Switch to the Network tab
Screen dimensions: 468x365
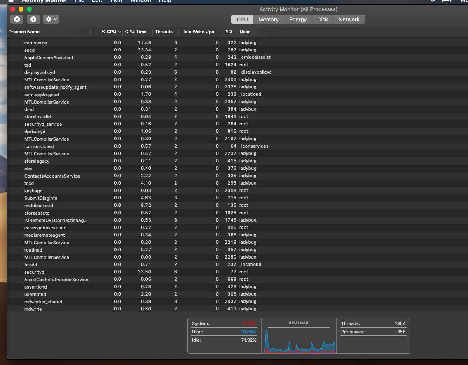[349, 19]
